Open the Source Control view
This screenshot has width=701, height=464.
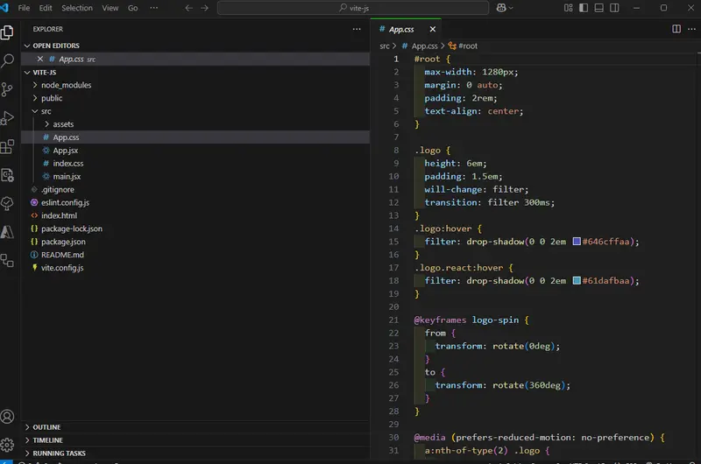point(8,89)
